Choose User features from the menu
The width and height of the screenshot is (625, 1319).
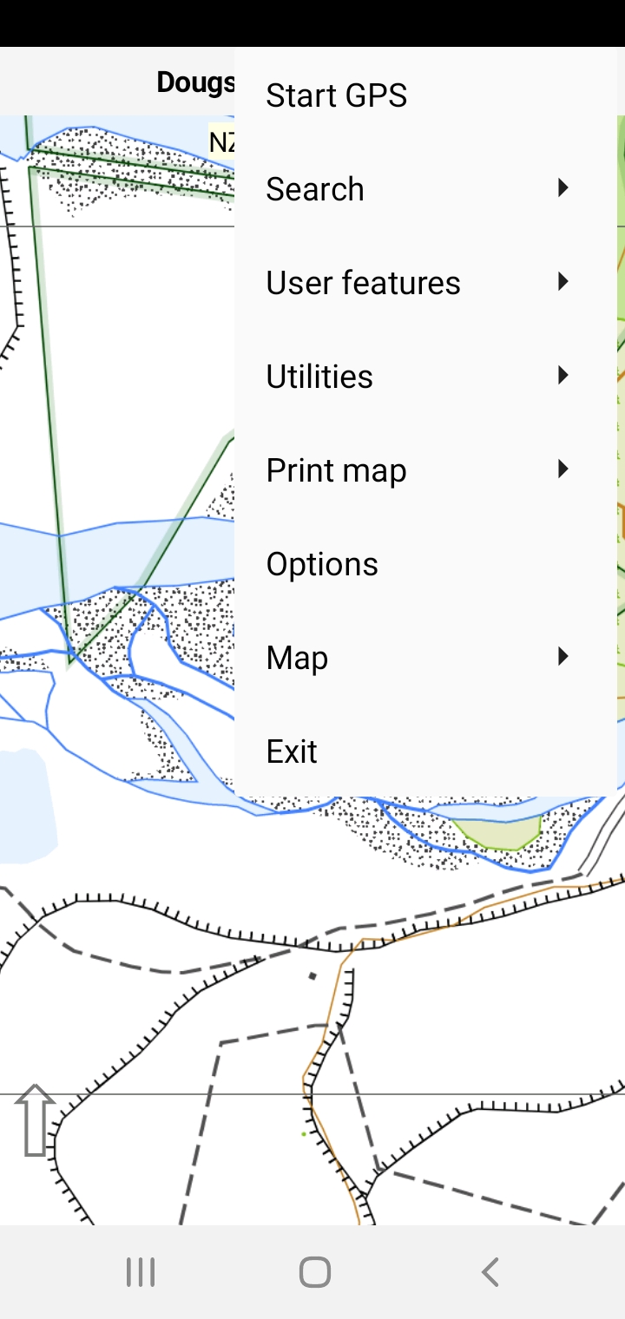tap(363, 282)
